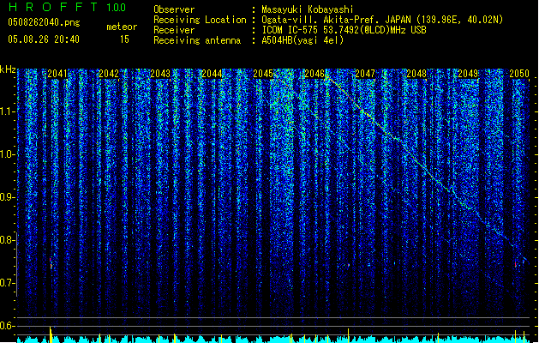Click the 'Observer' field label
Image resolution: width=539 pixels, height=343 pixels.
point(174,9)
